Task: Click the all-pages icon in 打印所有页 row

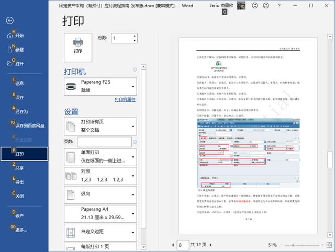Action: [71, 127]
